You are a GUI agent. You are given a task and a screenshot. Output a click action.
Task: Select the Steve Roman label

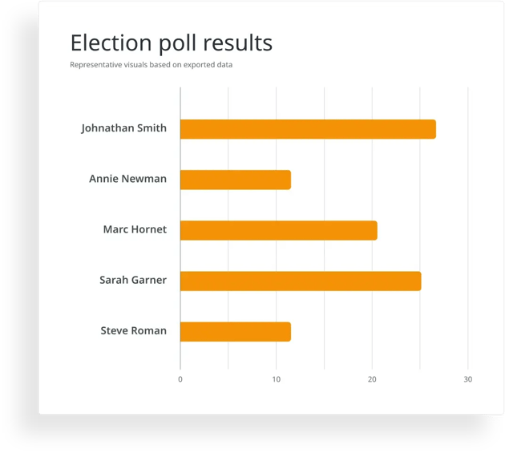[134, 330]
